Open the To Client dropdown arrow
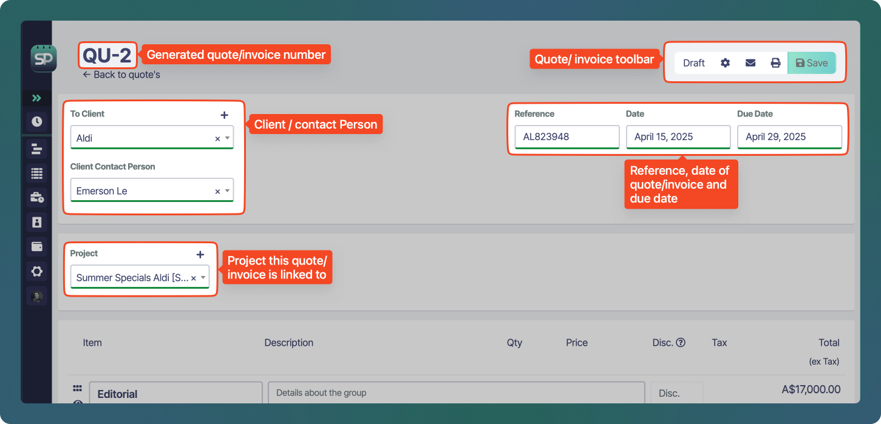 tap(228, 138)
